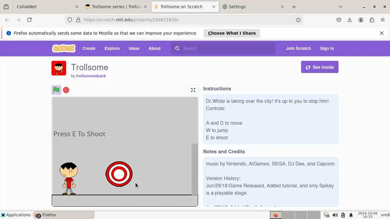Open Firefox View icon
390x219 pixels.
tap(6, 7)
